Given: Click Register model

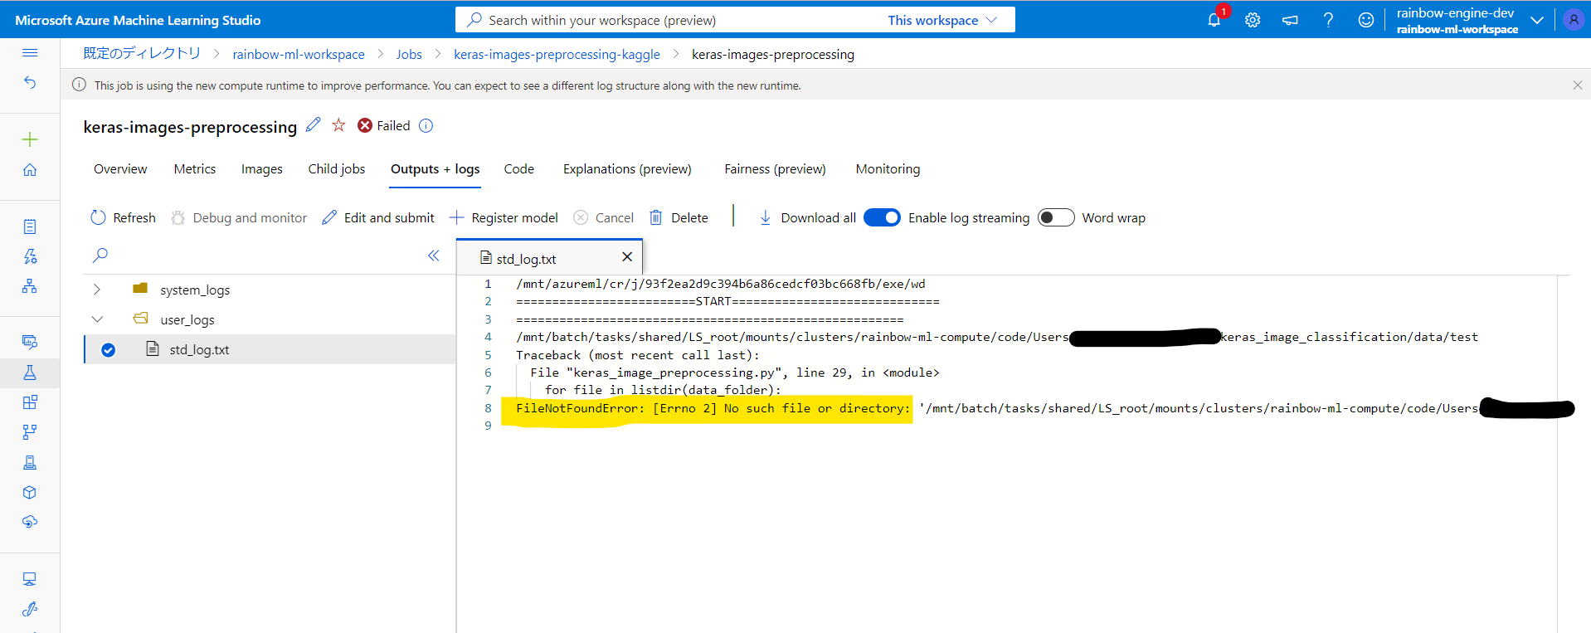Looking at the screenshot, I should 504,217.
